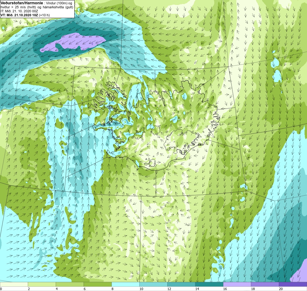Click the "Vindur (100m) og" description text
This screenshot has height=291, width=307.
click(59, 3)
